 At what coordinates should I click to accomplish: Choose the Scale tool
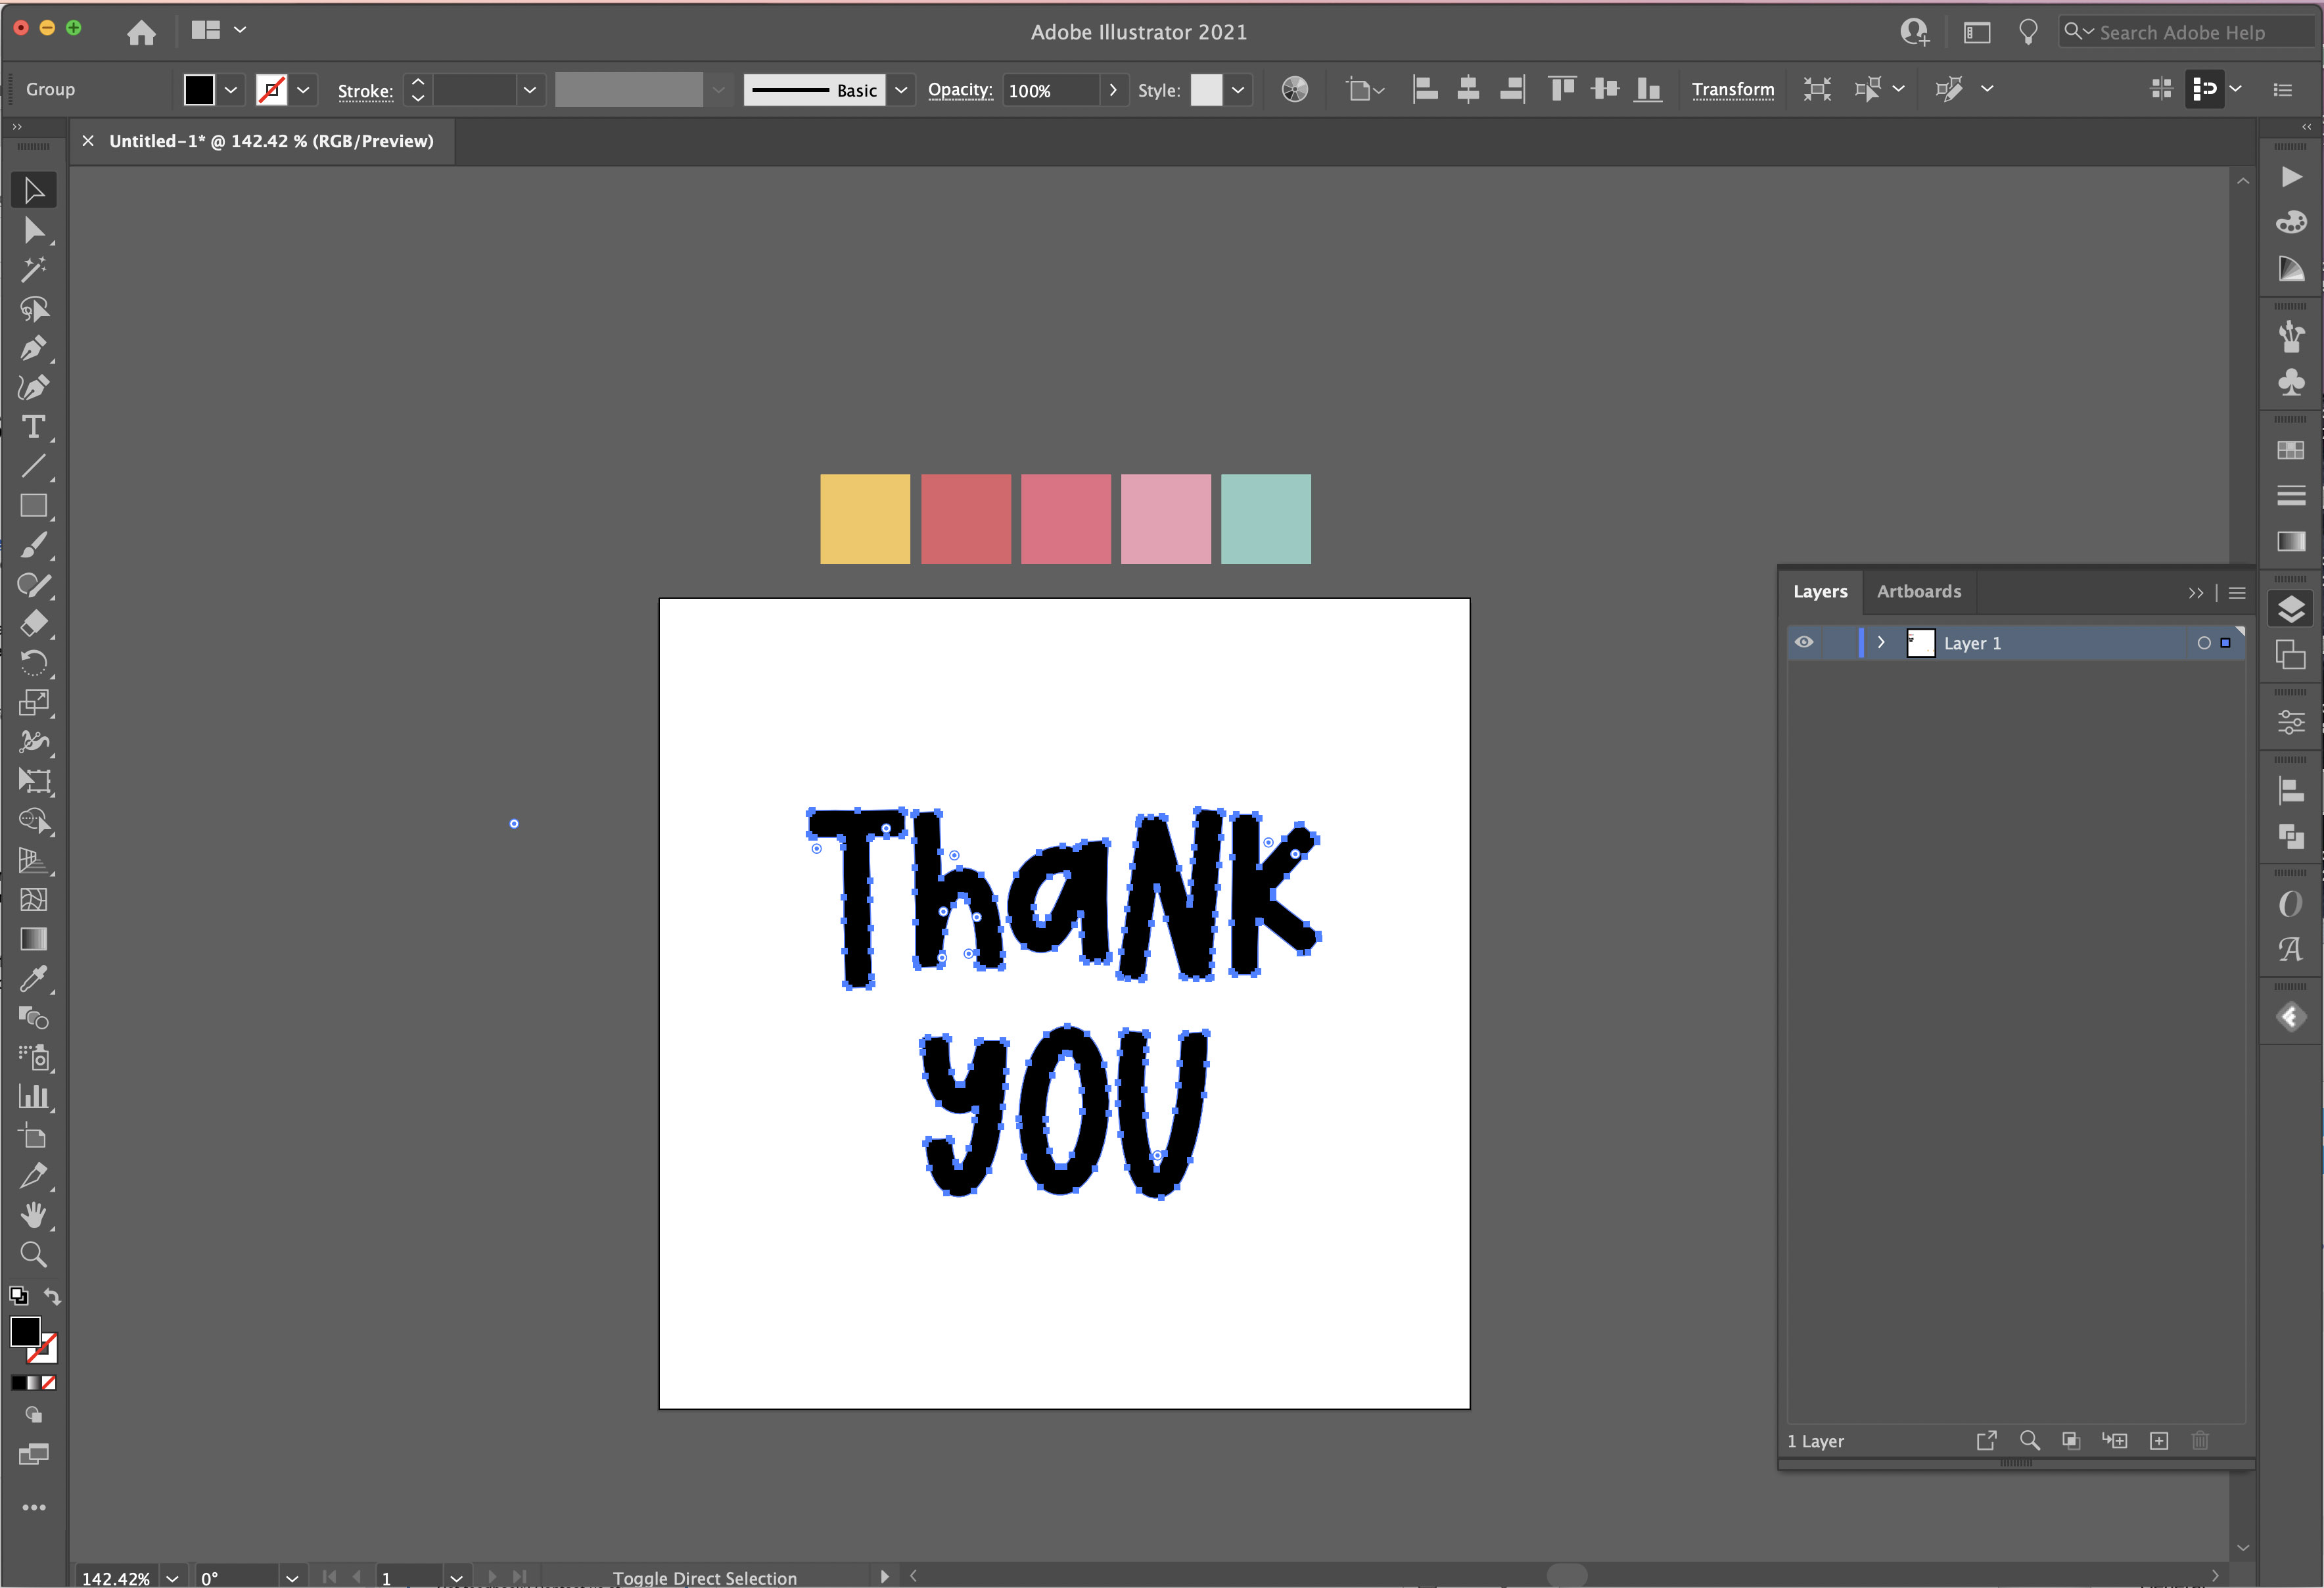33,703
